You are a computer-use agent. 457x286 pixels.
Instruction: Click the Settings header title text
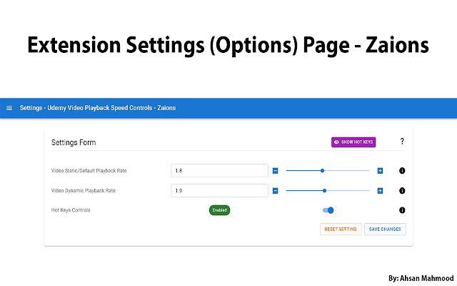(x=98, y=108)
